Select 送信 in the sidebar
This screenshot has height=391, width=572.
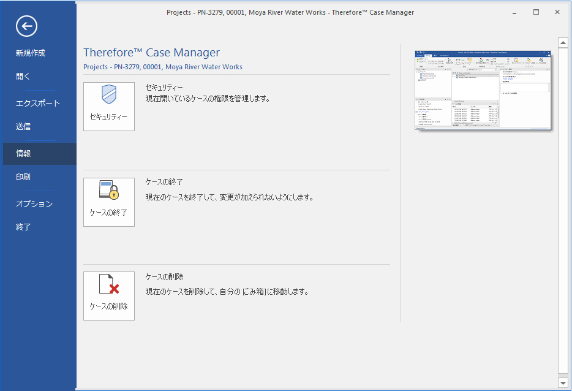(x=23, y=127)
